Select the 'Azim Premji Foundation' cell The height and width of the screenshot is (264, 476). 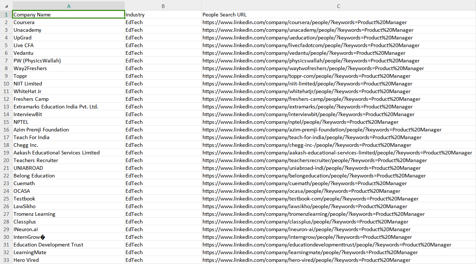click(x=69, y=130)
